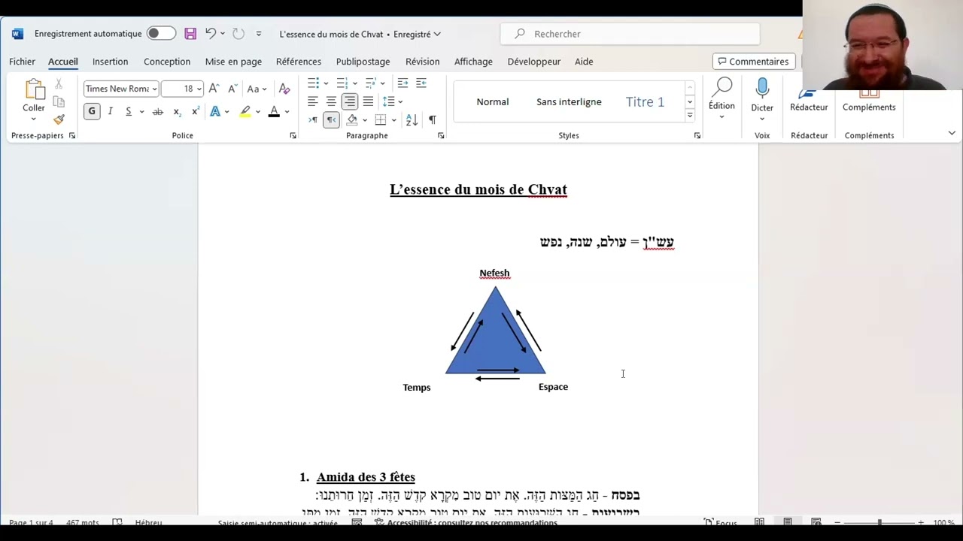Switch to the Insertion tab
This screenshot has height=541, width=963.
point(110,62)
